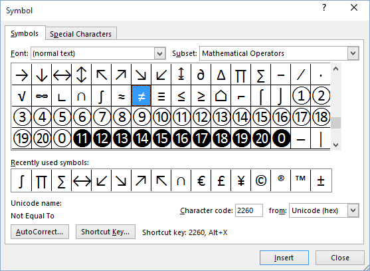Select the black circled zero symbol
370x271 pixels.
pos(280,138)
